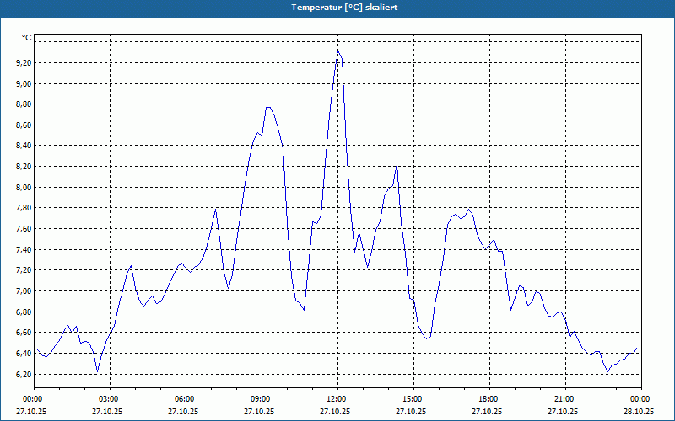Pick the 8,40 temperature axis label
Viewport: 675px width, 421px height.
click(24, 146)
